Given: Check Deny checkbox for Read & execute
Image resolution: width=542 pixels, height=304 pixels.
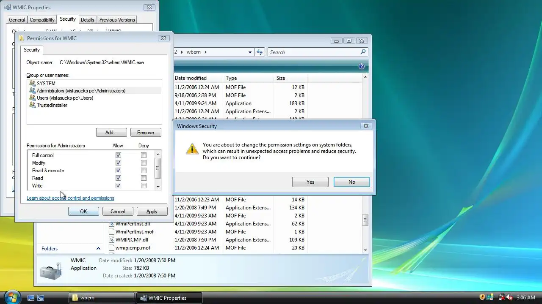Looking at the screenshot, I should click(144, 171).
